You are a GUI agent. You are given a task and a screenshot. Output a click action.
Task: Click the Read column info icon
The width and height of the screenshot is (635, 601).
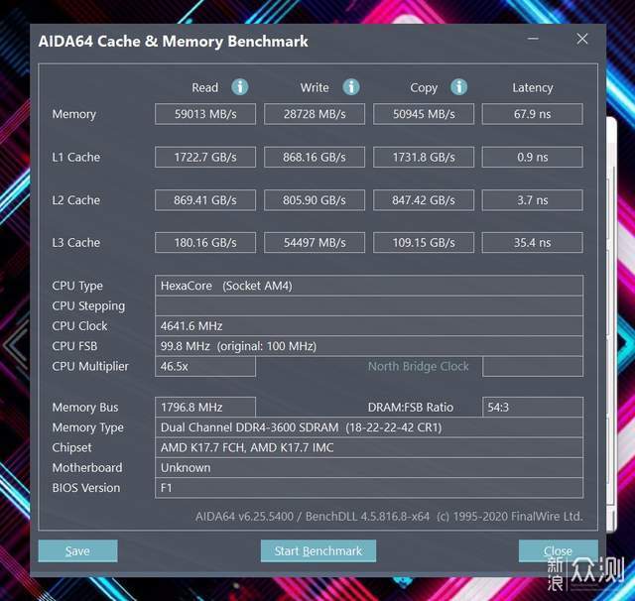[x=240, y=87]
